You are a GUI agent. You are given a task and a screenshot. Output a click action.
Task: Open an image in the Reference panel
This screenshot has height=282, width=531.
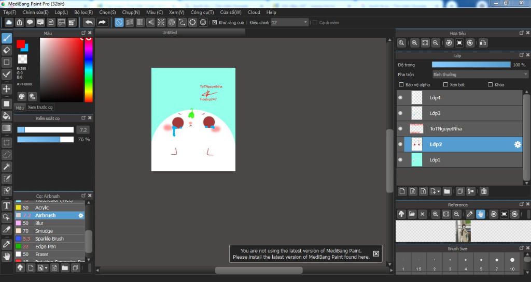412,214
